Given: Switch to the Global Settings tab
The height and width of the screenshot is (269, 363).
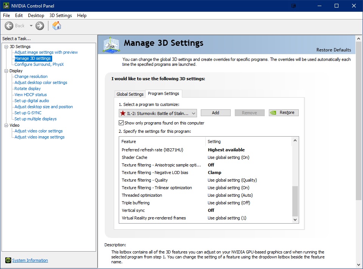Looking at the screenshot, I should (130, 94).
